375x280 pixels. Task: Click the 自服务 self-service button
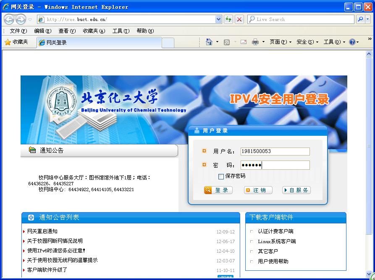click(296, 190)
